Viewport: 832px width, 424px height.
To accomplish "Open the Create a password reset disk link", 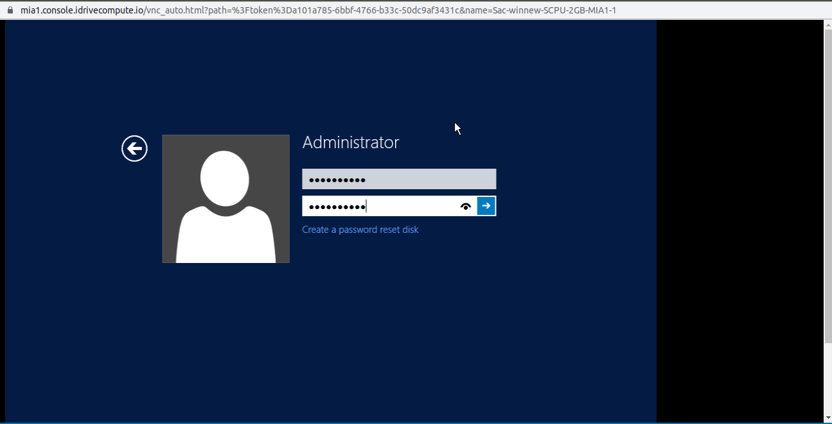I will point(360,230).
